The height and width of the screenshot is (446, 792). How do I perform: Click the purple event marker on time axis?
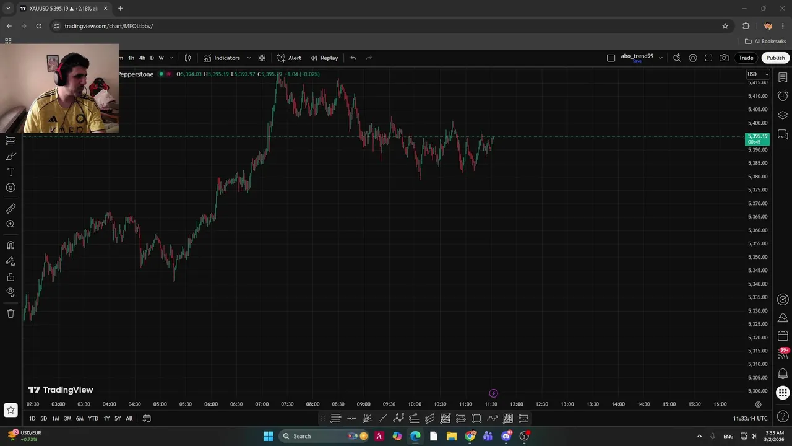(x=493, y=393)
